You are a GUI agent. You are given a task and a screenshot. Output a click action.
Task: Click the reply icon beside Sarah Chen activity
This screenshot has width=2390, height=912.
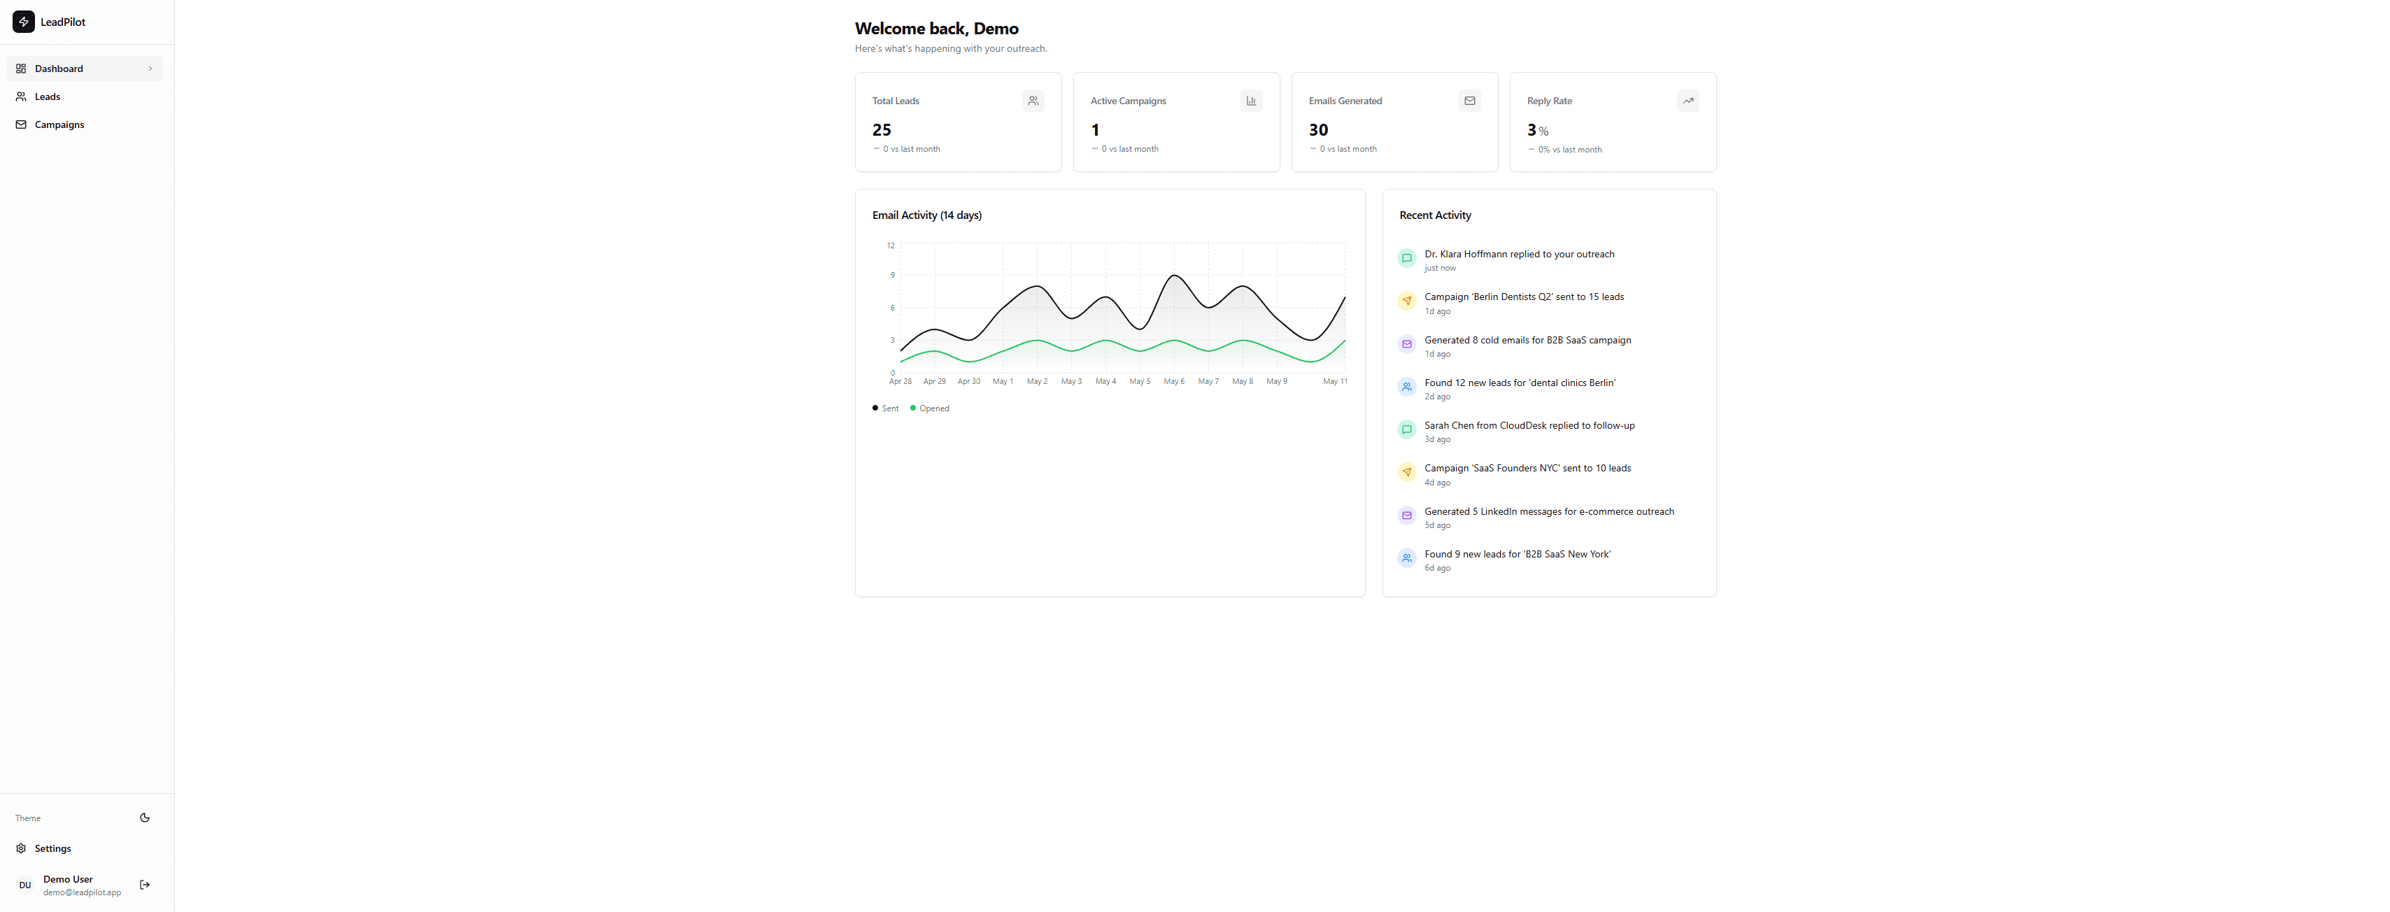[1406, 429]
